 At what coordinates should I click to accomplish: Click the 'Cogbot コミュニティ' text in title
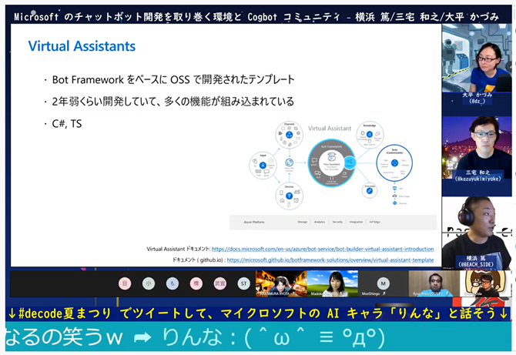(x=293, y=16)
